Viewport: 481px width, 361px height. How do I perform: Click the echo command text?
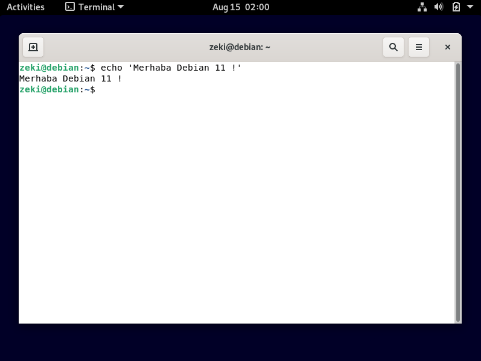pyautogui.click(x=171, y=68)
